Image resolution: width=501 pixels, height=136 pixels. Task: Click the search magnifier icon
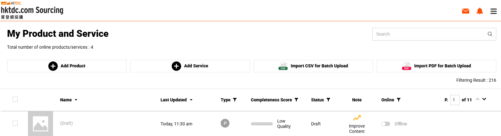click(490, 34)
